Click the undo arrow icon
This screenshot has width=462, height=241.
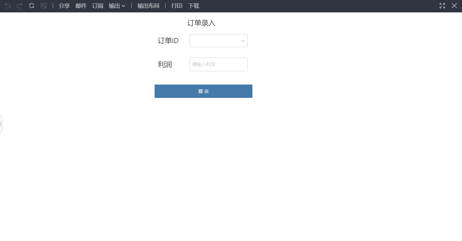point(8,6)
